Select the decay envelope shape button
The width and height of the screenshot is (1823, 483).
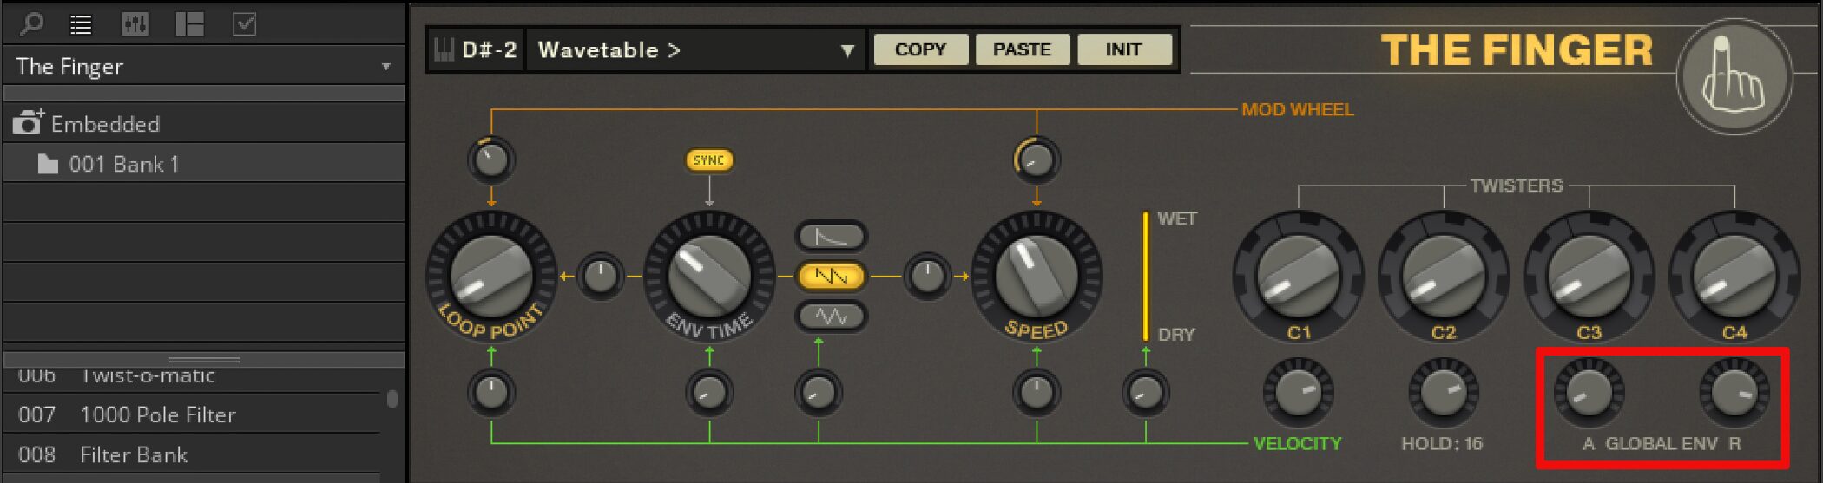[x=831, y=236]
